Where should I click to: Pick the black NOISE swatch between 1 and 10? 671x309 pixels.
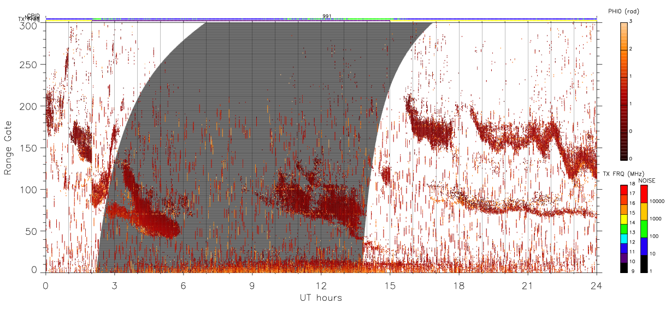click(x=643, y=263)
